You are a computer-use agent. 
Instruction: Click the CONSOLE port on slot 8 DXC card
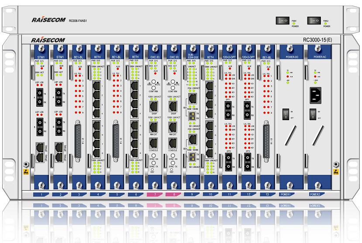[172, 144]
